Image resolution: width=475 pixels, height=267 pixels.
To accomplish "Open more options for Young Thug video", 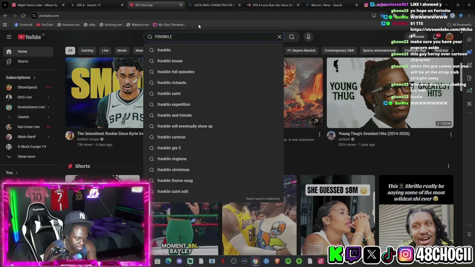I will pyautogui.click(x=451, y=134).
